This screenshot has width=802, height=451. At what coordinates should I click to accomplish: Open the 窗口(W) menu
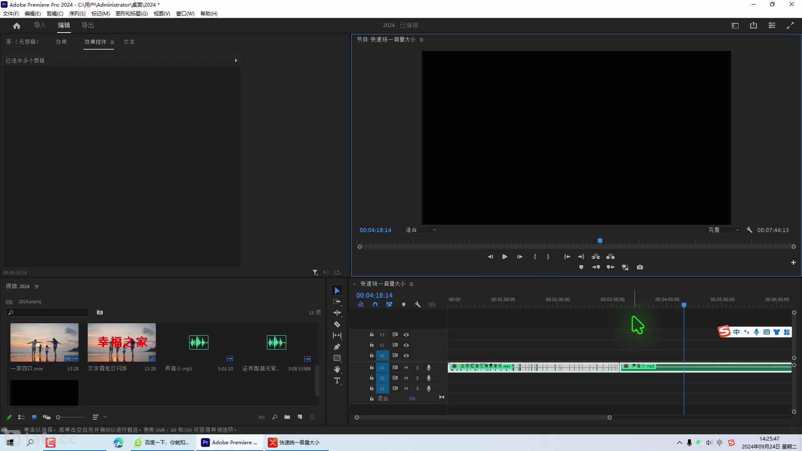pyautogui.click(x=185, y=13)
